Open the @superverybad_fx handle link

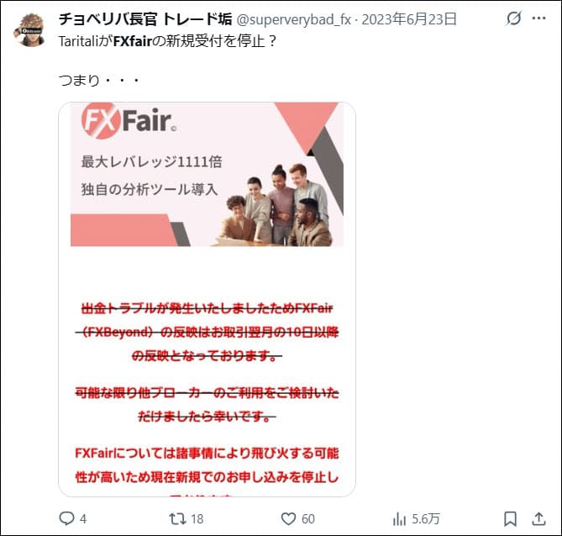pyautogui.click(x=293, y=19)
